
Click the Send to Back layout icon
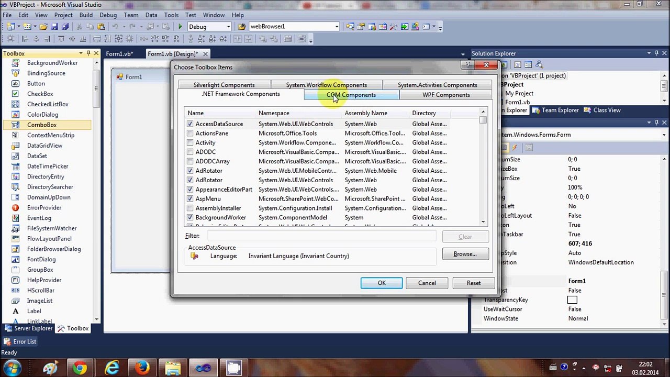pos(274,39)
